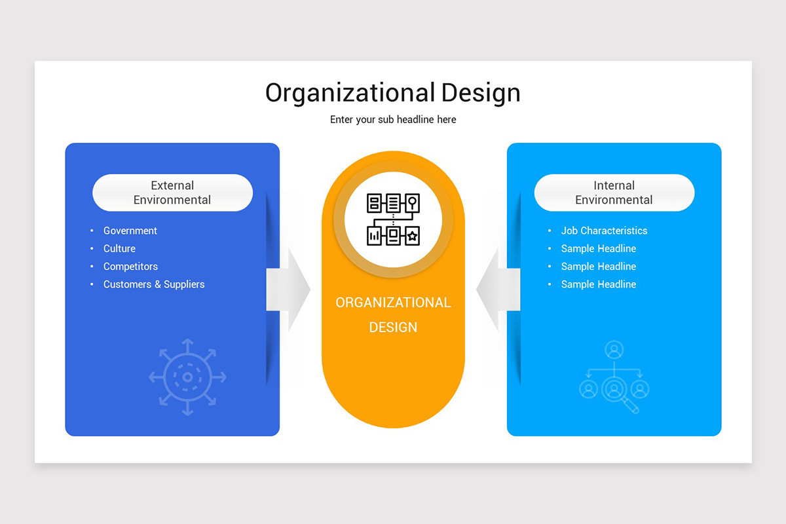The height and width of the screenshot is (524, 786).
Task: Select the key symbol in the diagram icon
Action: pyautogui.click(x=413, y=201)
